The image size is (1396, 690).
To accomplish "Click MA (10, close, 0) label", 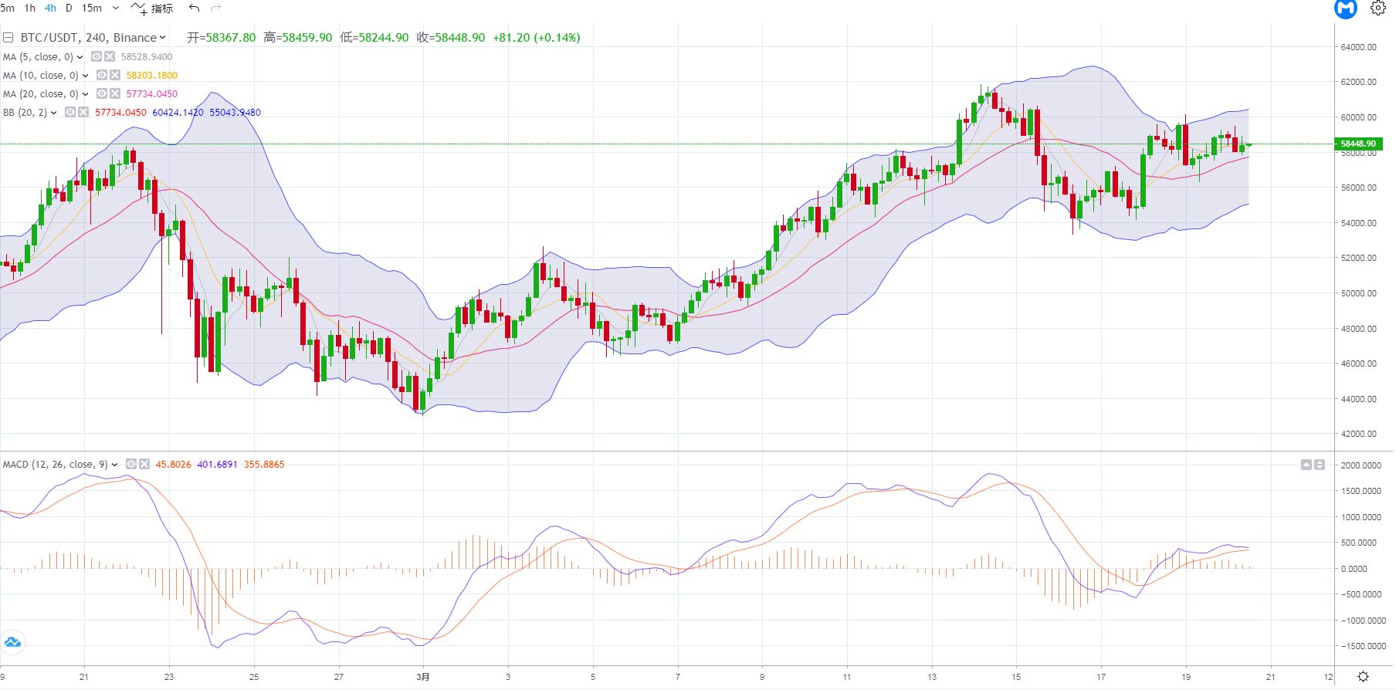I will click(x=41, y=76).
